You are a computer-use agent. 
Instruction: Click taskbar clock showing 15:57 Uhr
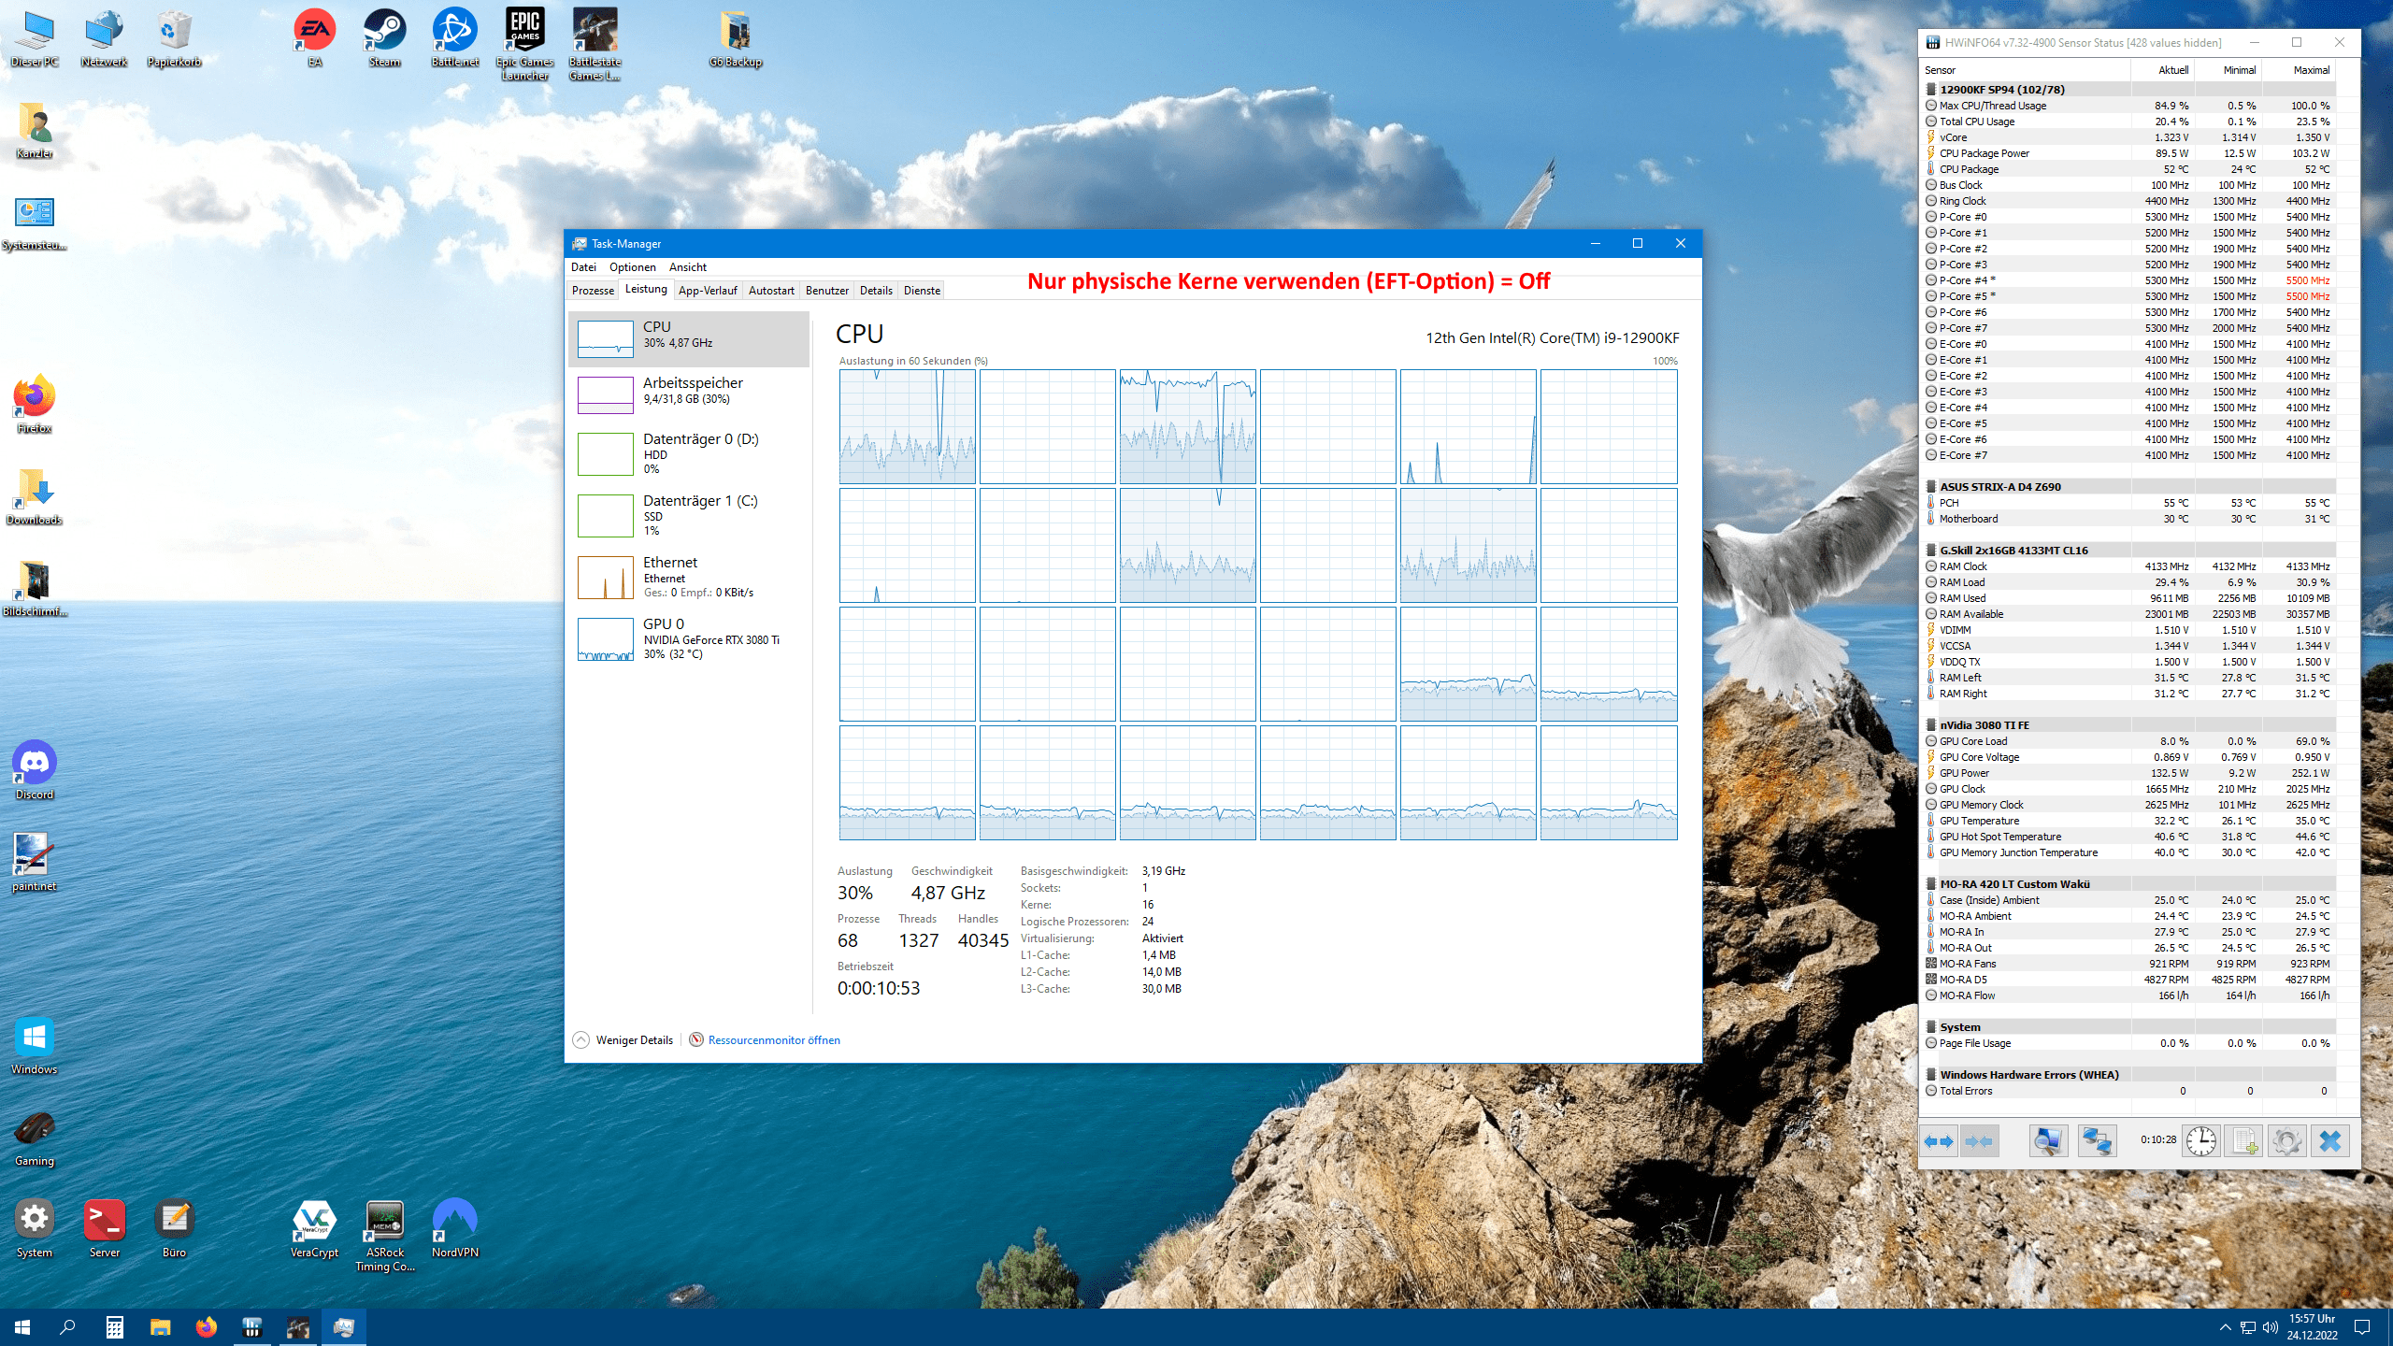pos(2313,1327)
